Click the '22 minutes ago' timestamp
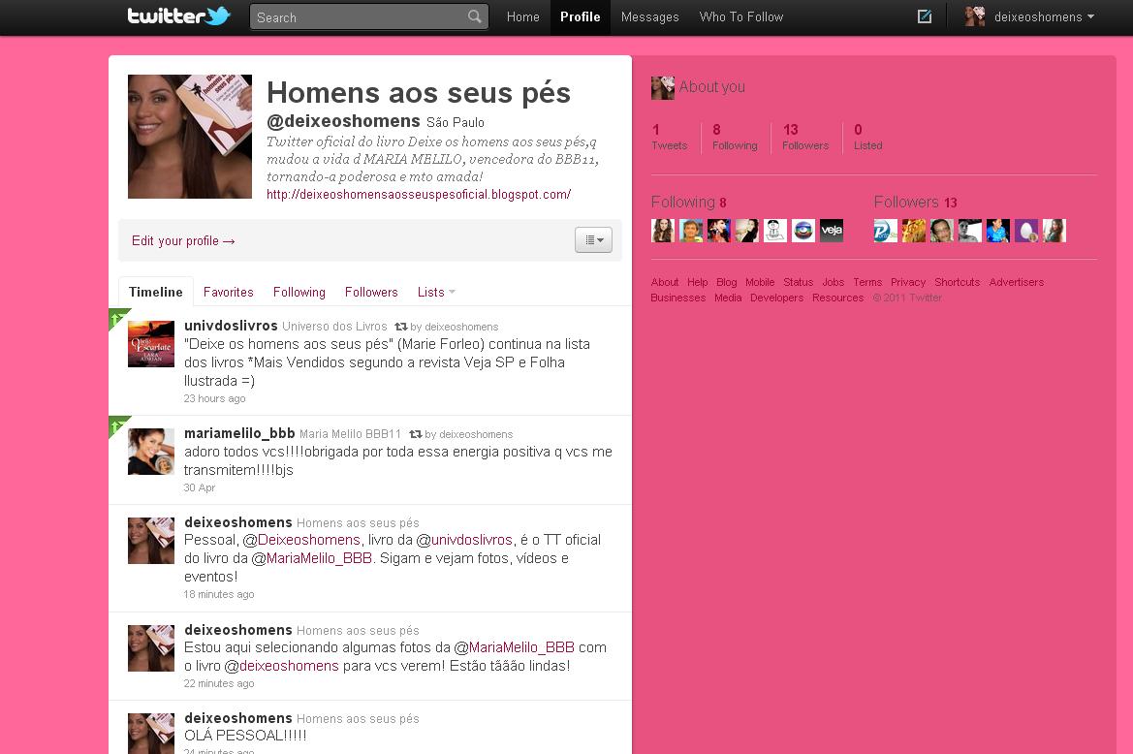Screen dimensions: 1133x754 point(219,683)
